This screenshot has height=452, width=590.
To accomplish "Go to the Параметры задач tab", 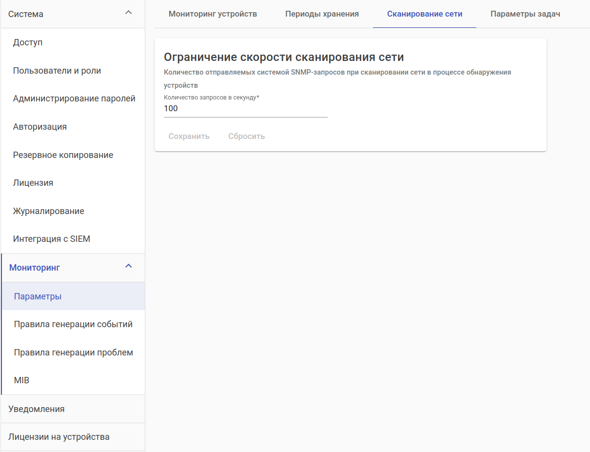I will coord(525,14).
